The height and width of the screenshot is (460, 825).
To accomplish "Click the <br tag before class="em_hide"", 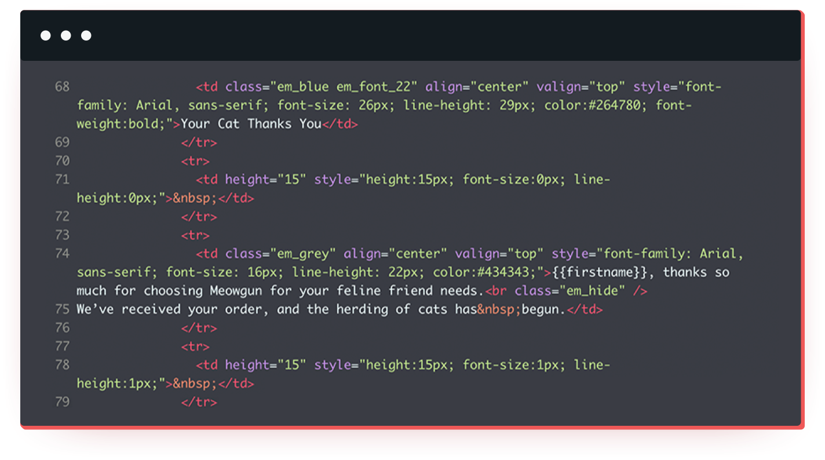I will coord(496,291).
